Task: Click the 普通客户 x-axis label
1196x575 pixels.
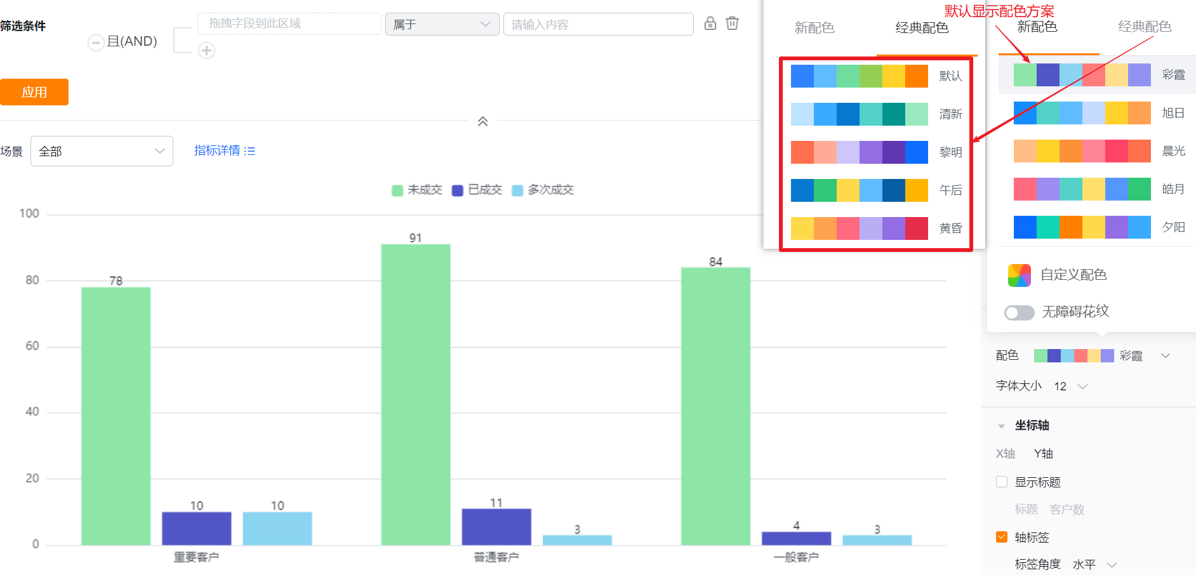Action: tap(496, 557)
